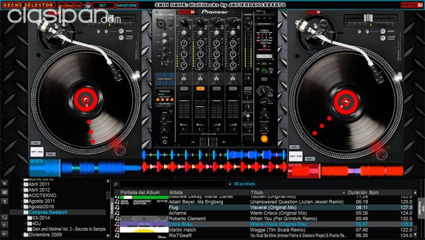Toggle the channel 1 CUE button
425x240 pixels.
(184, 88)
